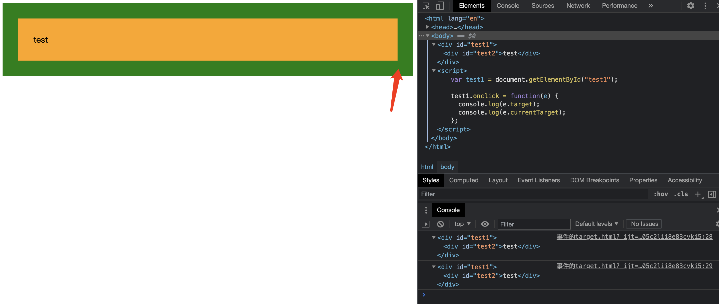Toggle the computed styles sidebar icon

712,194
